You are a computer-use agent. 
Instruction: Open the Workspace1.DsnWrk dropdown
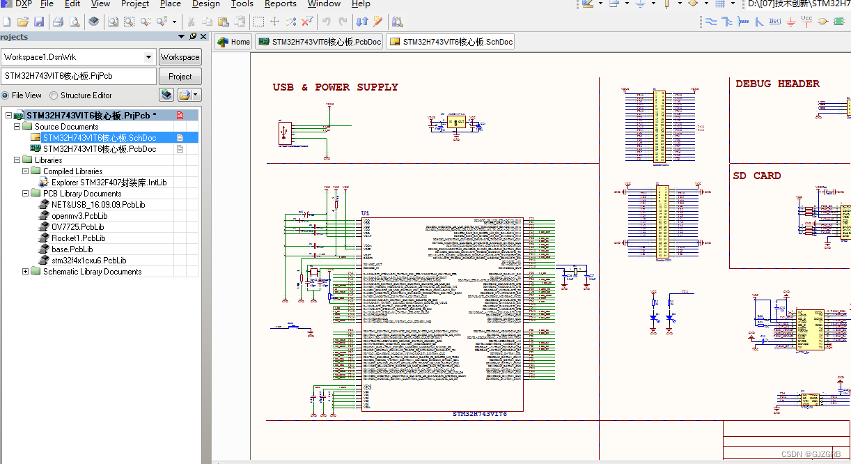tap(148, 56)
